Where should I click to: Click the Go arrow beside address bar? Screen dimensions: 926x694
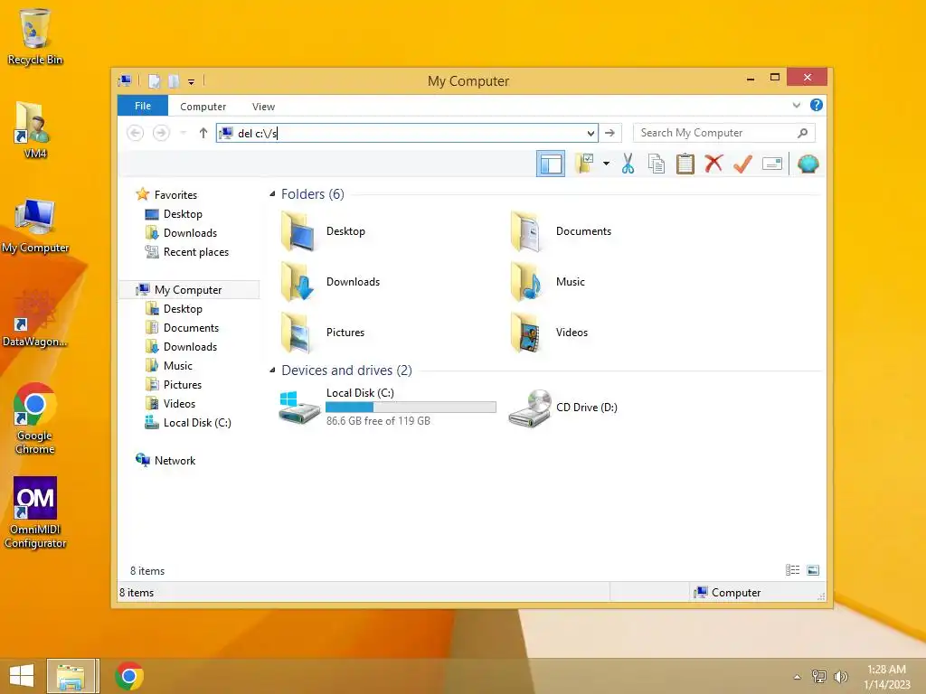pos(610,134)
